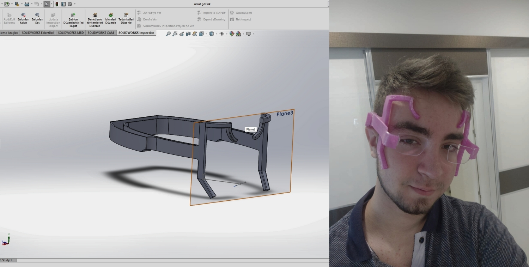529x267 pixels.
Task: Click the Net-Inspect button
Action: [x=241, y=19]
